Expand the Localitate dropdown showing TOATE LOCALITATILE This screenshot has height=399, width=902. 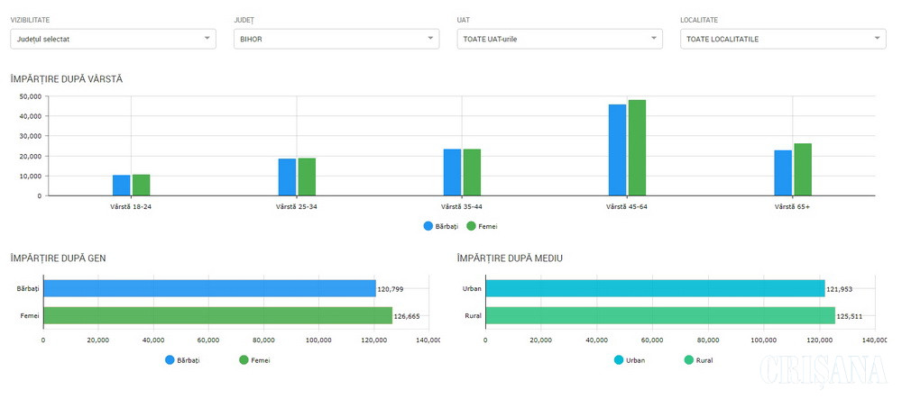(x=782, y=39)
